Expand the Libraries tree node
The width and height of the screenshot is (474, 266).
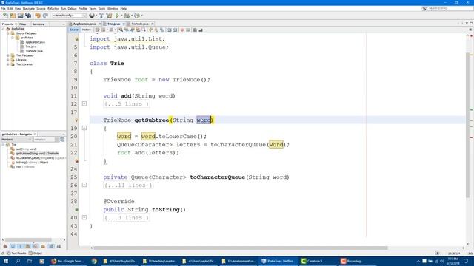point(8,60)
